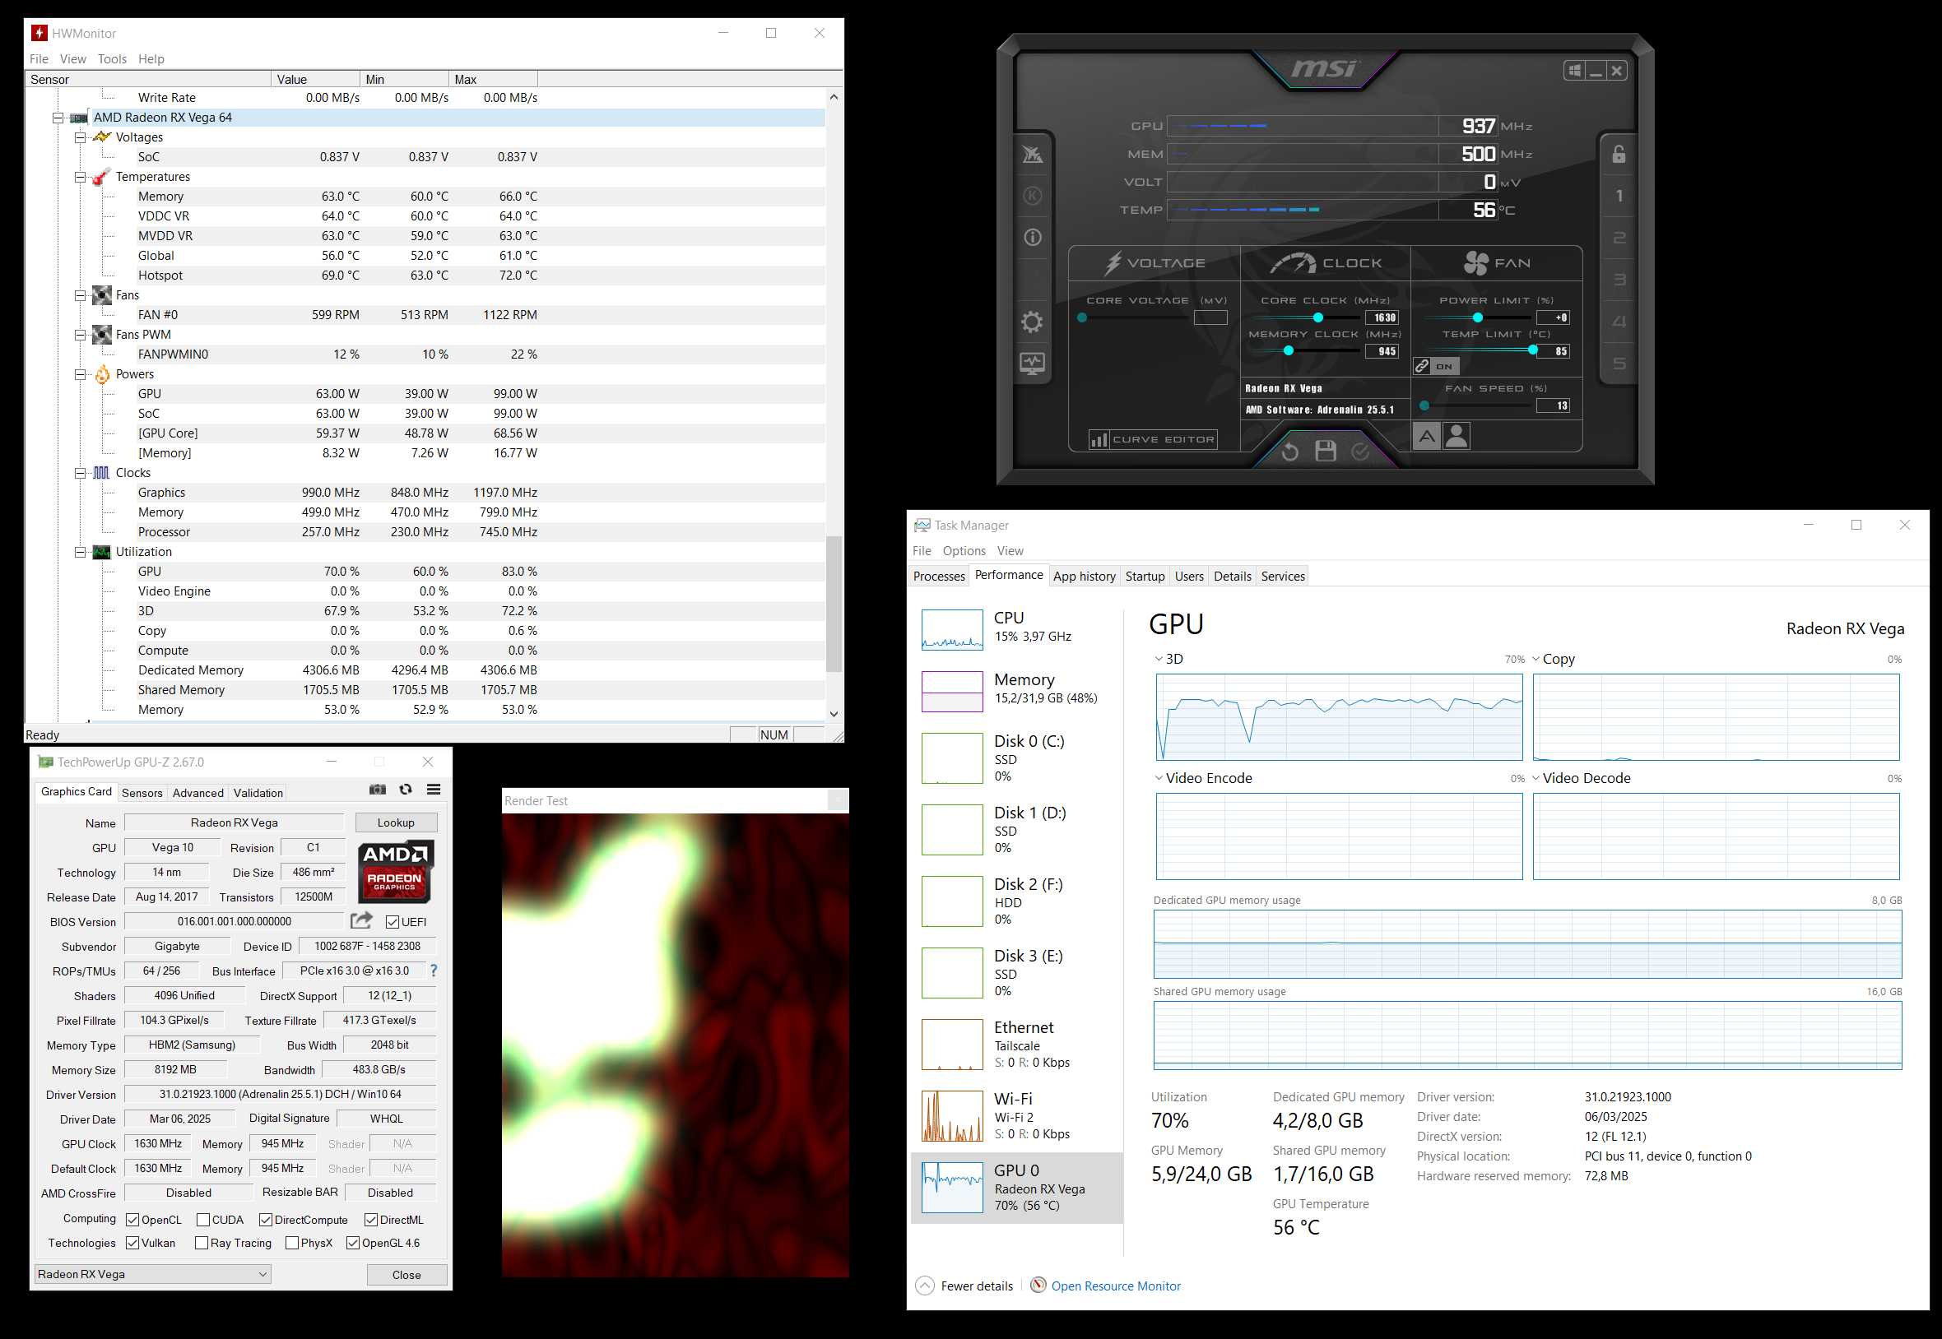Switch to the Sensors tab in GPU-Z

click(x=142, y=793)
